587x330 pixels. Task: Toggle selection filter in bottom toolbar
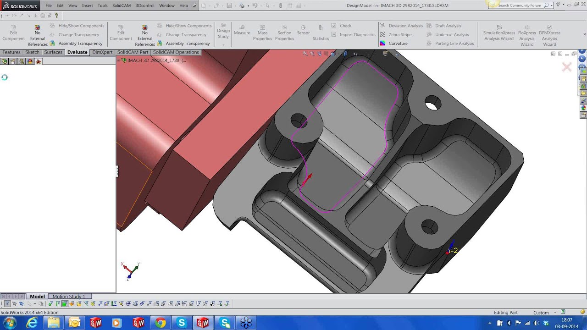coord(7,303)
